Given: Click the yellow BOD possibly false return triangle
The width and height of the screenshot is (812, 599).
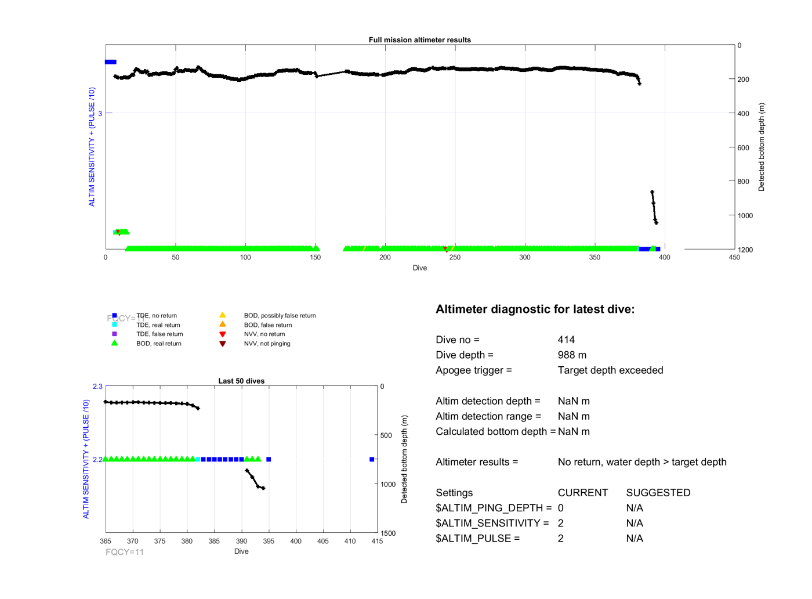Looking at the screenshot, I should click(x=222, y=315).
